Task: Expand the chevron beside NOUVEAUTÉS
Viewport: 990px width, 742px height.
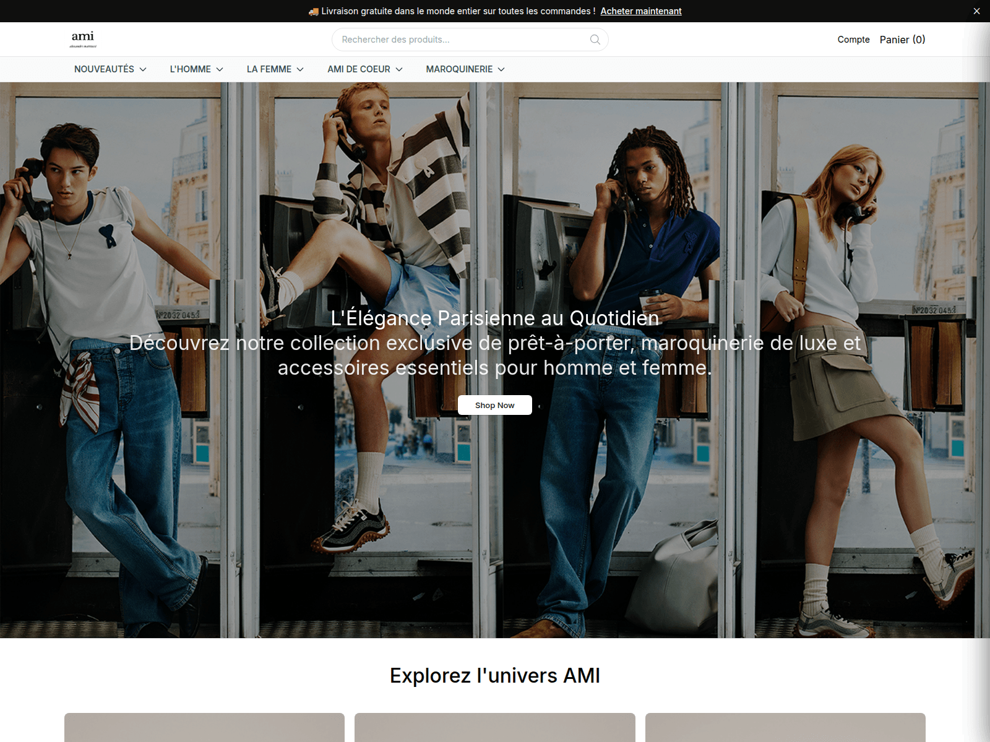Action: tap(143, 69)
